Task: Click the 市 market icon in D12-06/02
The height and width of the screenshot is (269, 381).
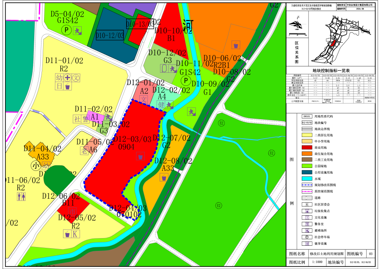Action: [x=72, y=211]
